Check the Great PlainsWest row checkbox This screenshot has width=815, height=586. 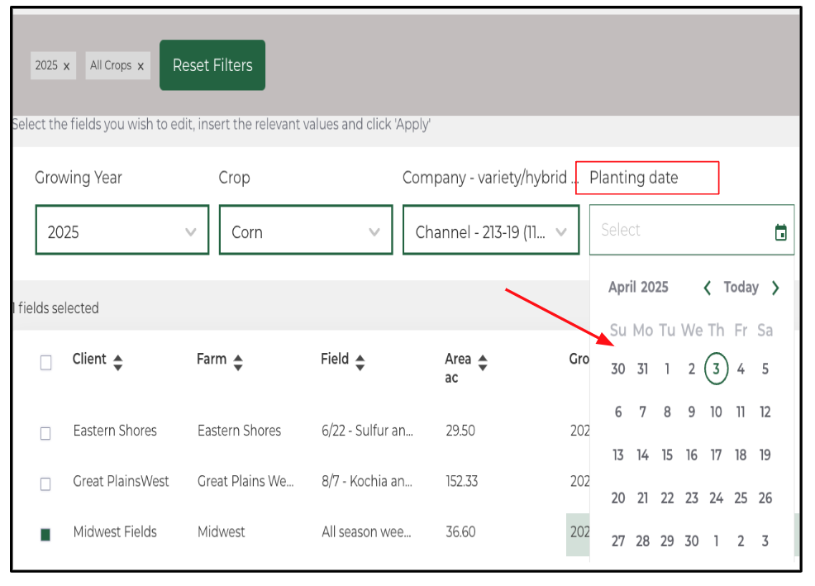coord(46,484)
